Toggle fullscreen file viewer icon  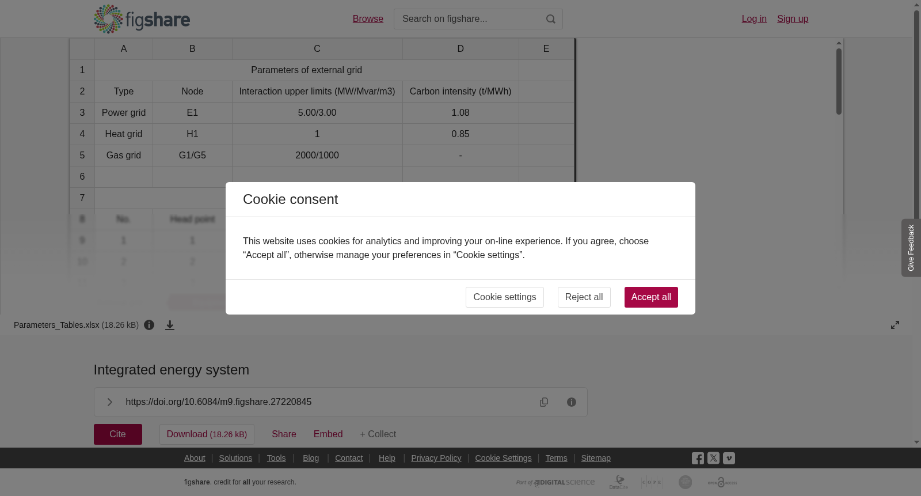(x=895, y=325)
